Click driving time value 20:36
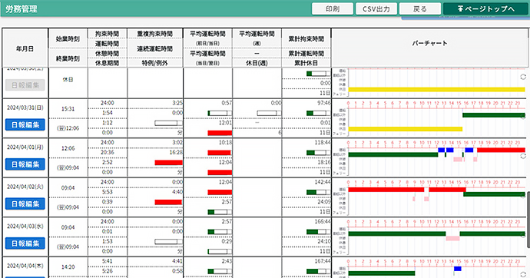The height and width of the screenshot is (278, 530). pos(107,152)
